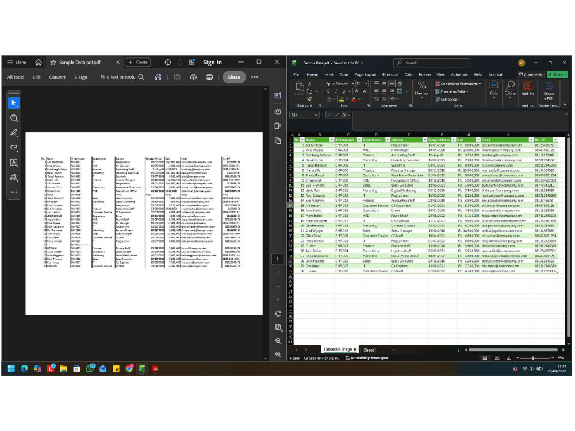The height and width of the screenshot is (431, 575).
Task: Switch to the Insert ribbon tab
Action: click(x=328, y=74)
